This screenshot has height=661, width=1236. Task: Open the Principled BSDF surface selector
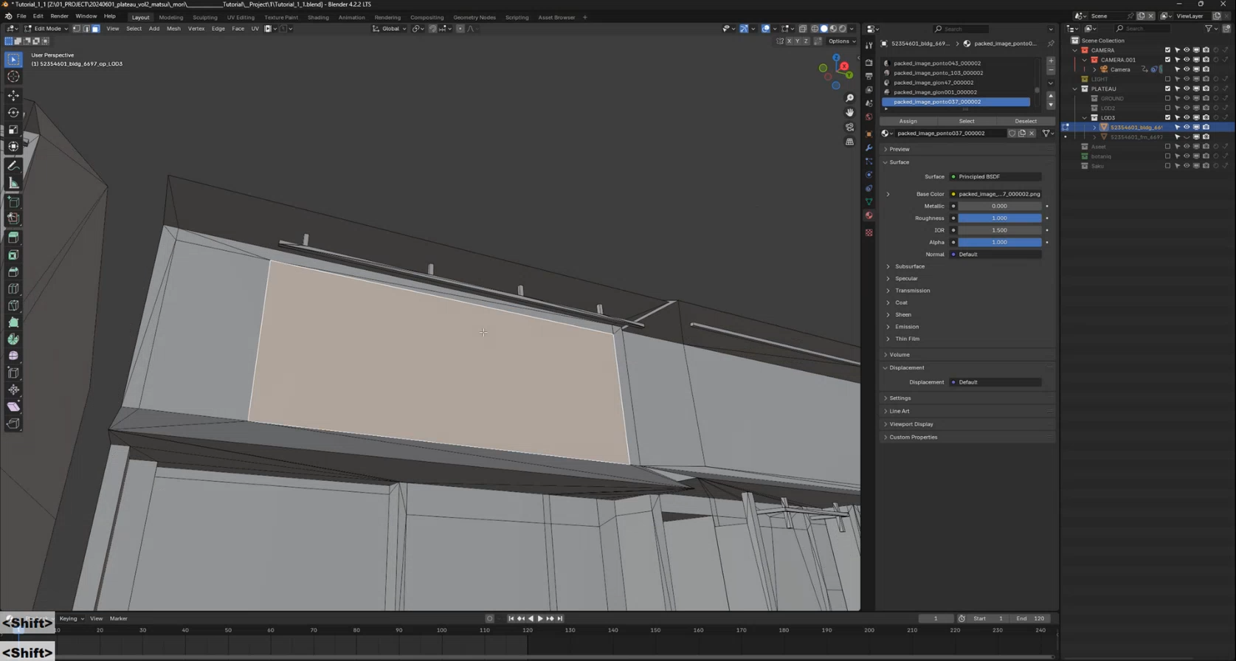point(995,177)
